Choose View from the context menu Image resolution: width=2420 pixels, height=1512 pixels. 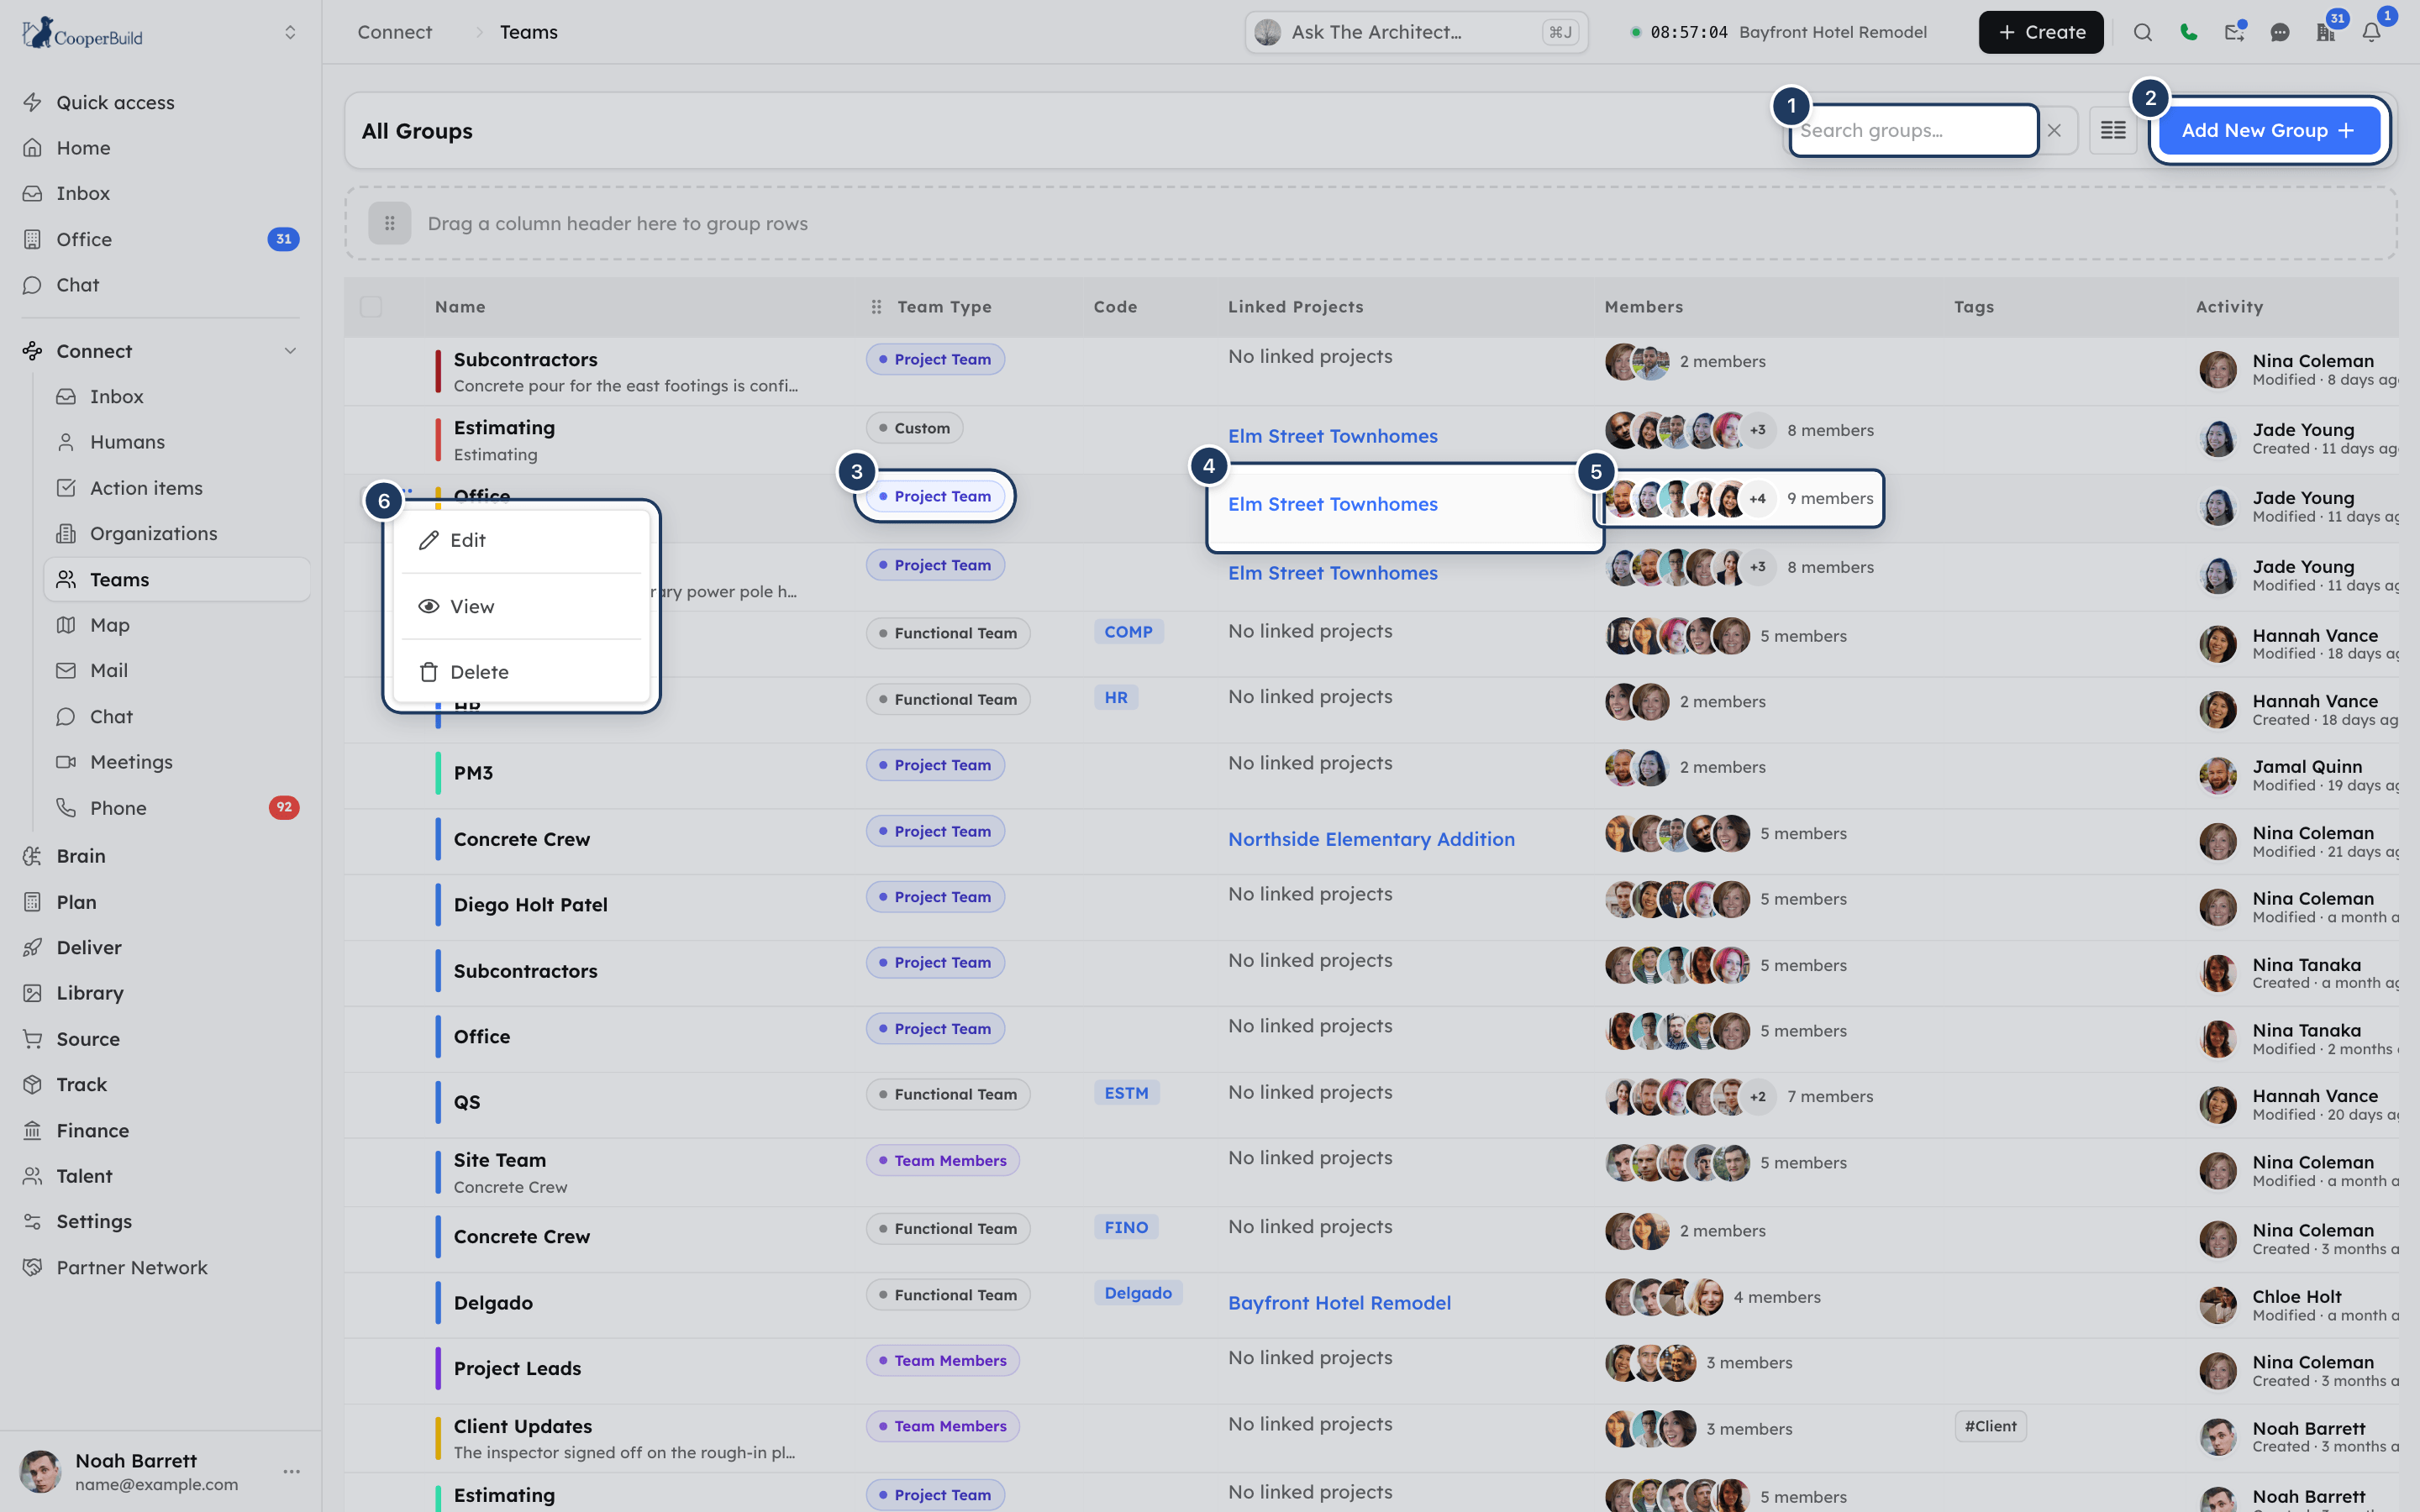point(521,606)
